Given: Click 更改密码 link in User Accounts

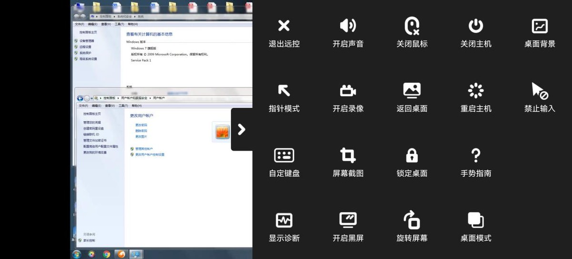Looking at the screenshot, I should click(141, 125).
